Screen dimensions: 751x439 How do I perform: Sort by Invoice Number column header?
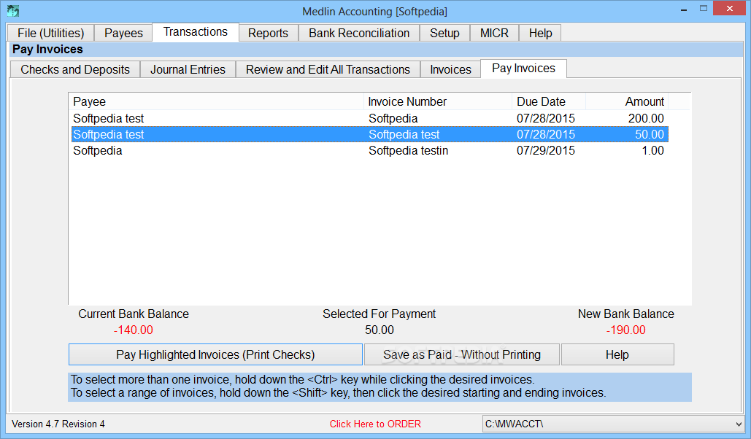[438, 101]
